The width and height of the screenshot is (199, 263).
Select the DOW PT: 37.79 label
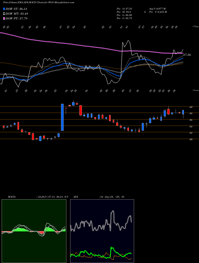click(16, 18)
